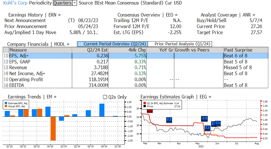Click the EBITDA estimate 314.000M
Image resolution: width=271 pixels, height=149 pixels.
pos(98,85)
